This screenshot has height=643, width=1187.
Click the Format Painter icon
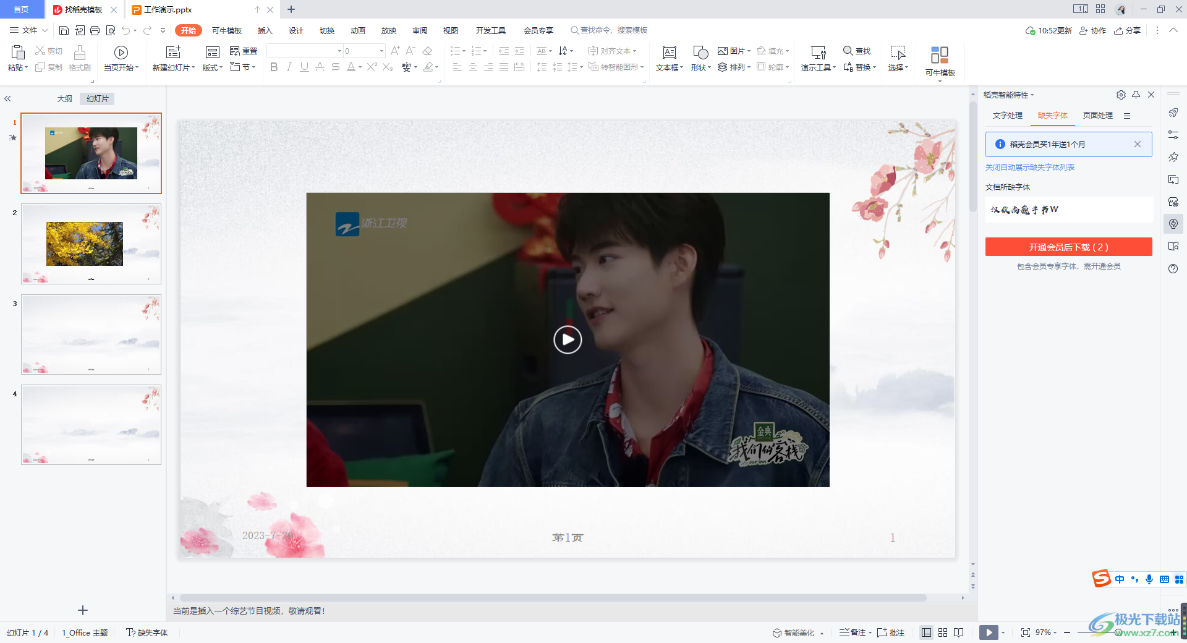tap(80, 53)
